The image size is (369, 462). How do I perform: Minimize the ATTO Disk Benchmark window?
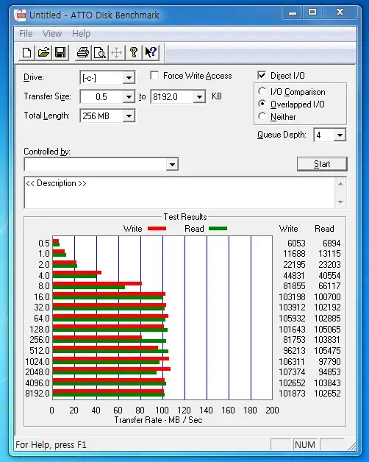292,13
